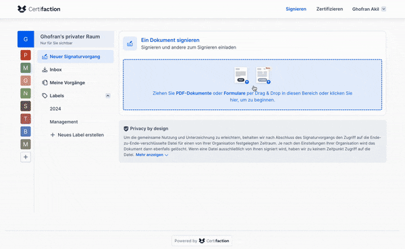The height and width of the screenshot is (249, 405).
Task: Open the red T workspace avatar
Action: tap(26, 119)
